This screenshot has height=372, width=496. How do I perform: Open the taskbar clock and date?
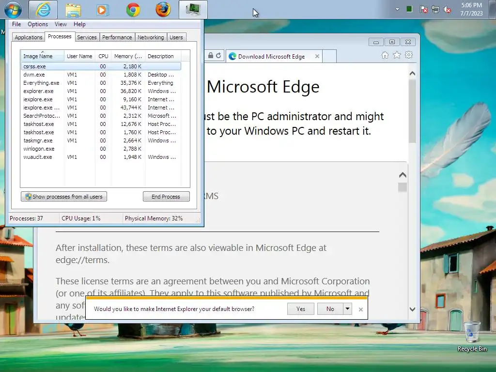click(471, 9)
